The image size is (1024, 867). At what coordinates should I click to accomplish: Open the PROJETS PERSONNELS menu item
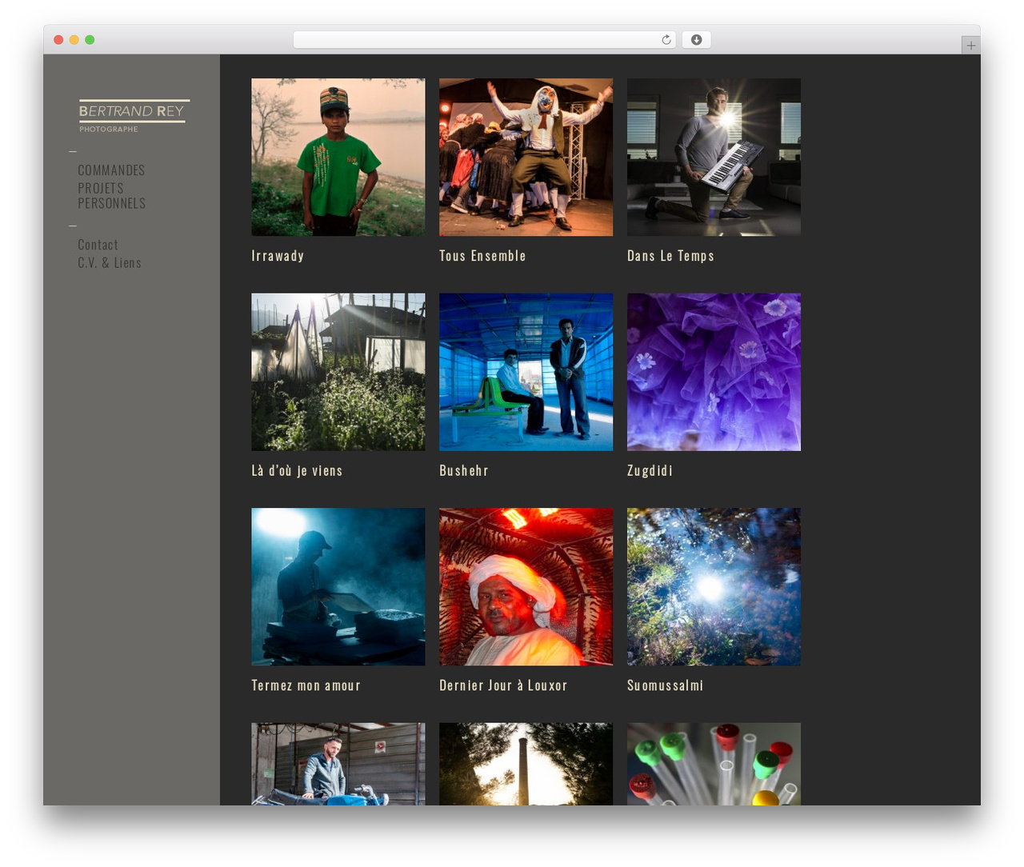[x=111, y=196]
